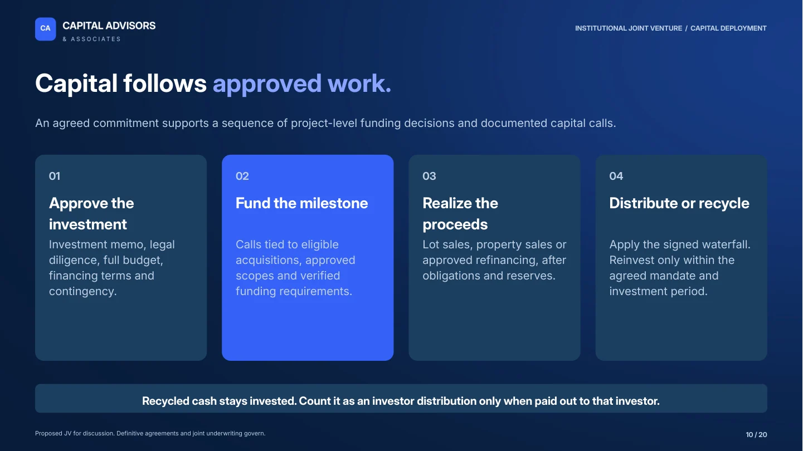
Task: Click the 'Calls tied to eligible acquisitions' description
Action: (x=295, y=268)
